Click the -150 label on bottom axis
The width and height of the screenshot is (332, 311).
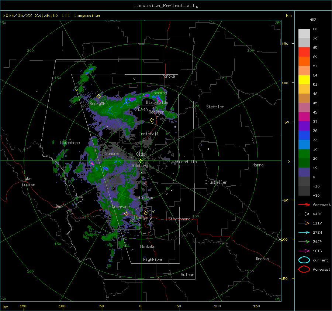click(x=22, y=306)
